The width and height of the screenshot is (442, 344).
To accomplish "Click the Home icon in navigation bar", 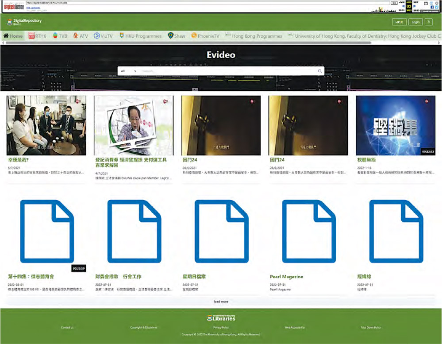I will coord(6,36).
